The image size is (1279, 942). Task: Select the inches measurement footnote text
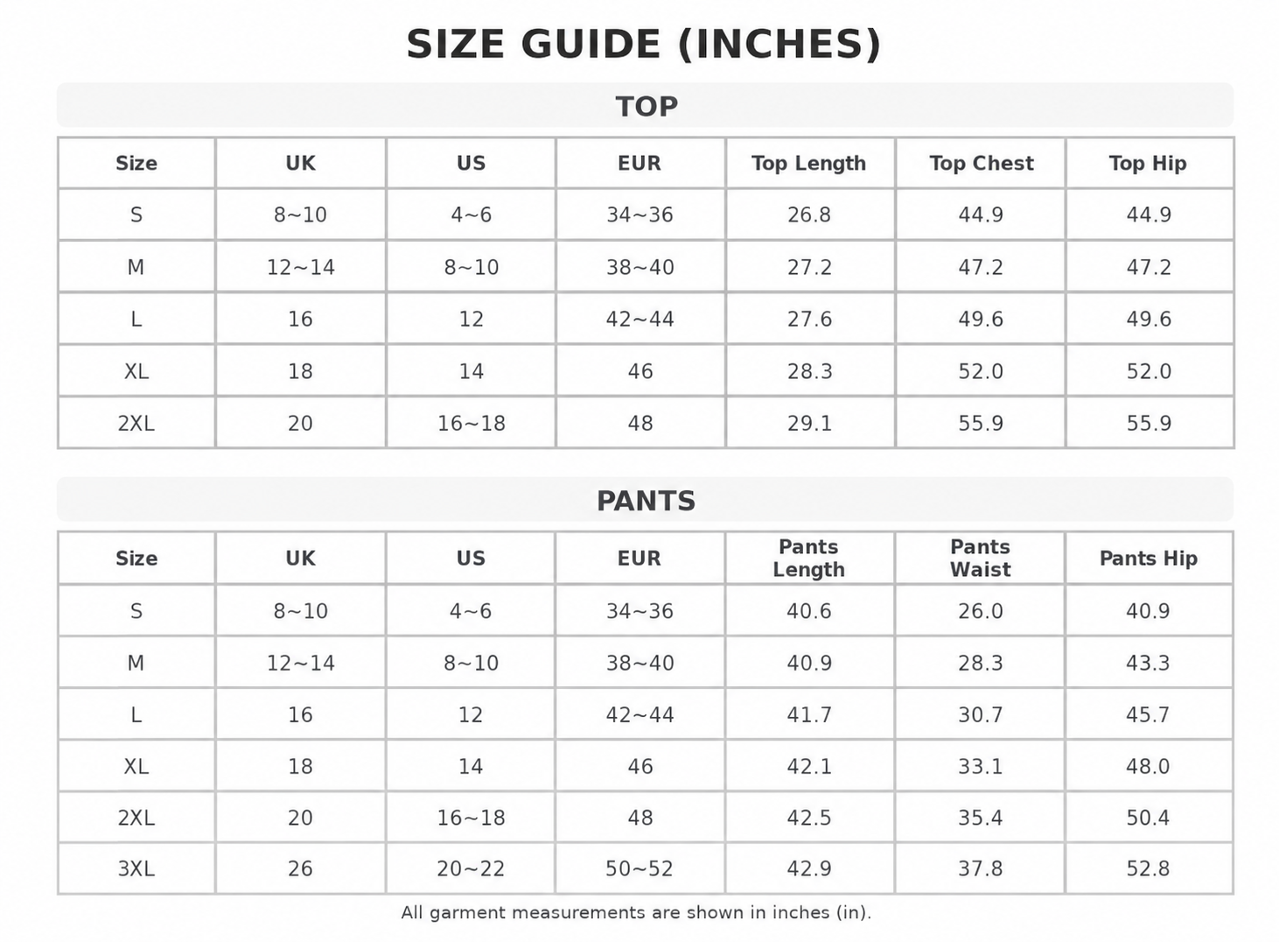[636, 912]
